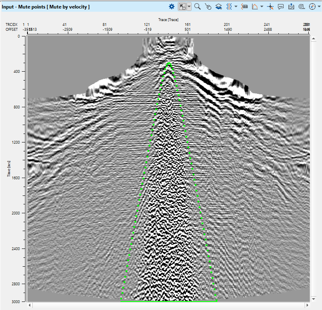Select the point picking tool
Screen dimensions: 322x310
pos(208,6)
